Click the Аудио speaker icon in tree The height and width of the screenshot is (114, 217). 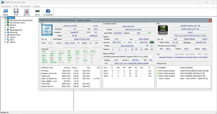coord(8,37)
